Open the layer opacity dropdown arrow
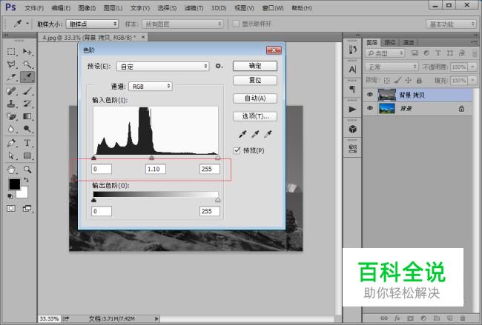This screenshot has width=482, height=325. point(472,67)
